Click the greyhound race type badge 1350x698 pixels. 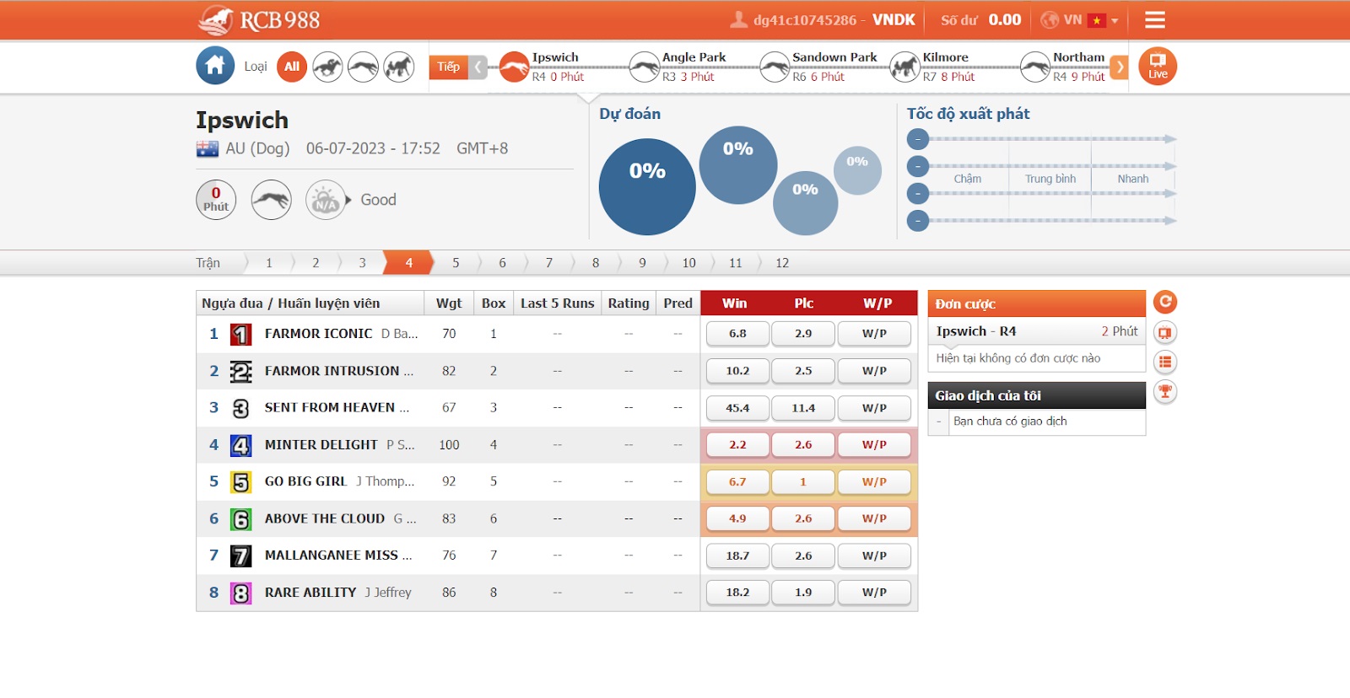272,200
